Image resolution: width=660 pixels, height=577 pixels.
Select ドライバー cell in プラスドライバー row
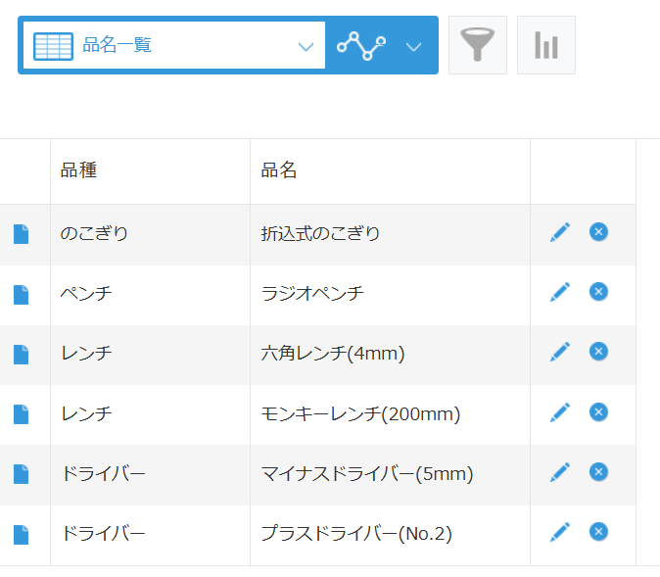click(150, 535)
